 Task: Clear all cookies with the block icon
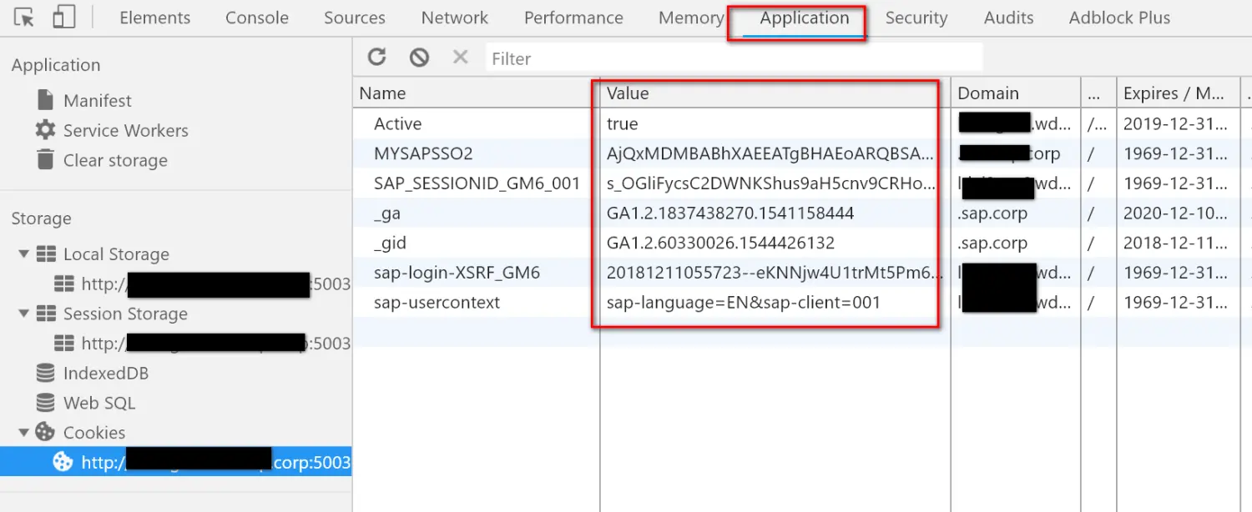(419, 57)
